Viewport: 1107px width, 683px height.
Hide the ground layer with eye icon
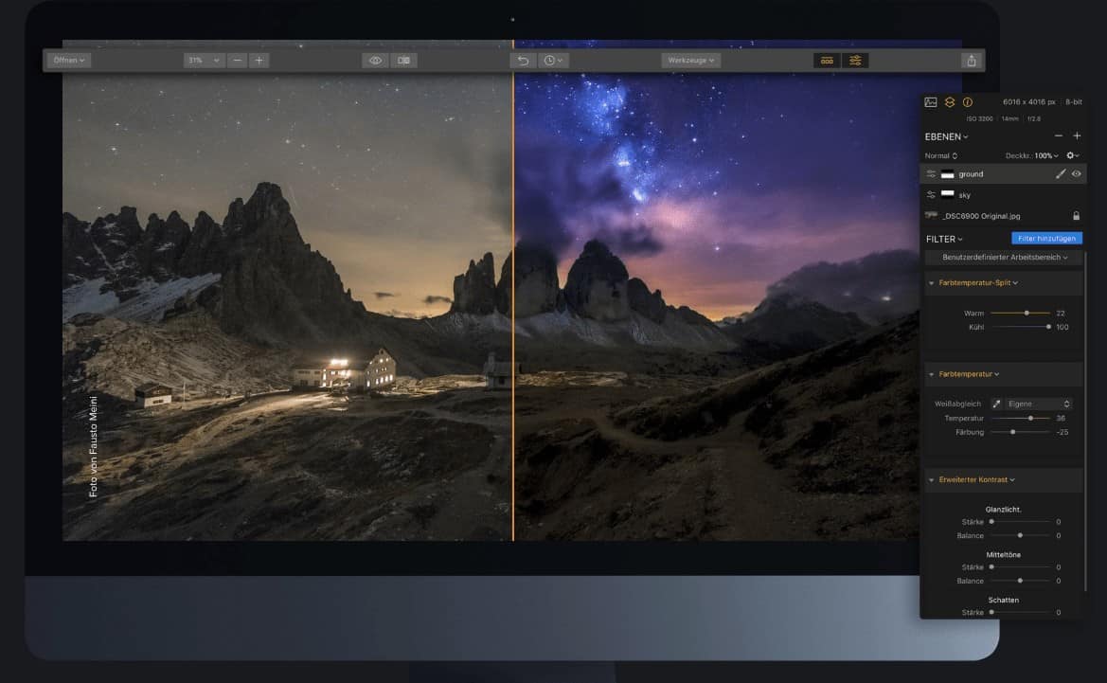click(1077, 174)
